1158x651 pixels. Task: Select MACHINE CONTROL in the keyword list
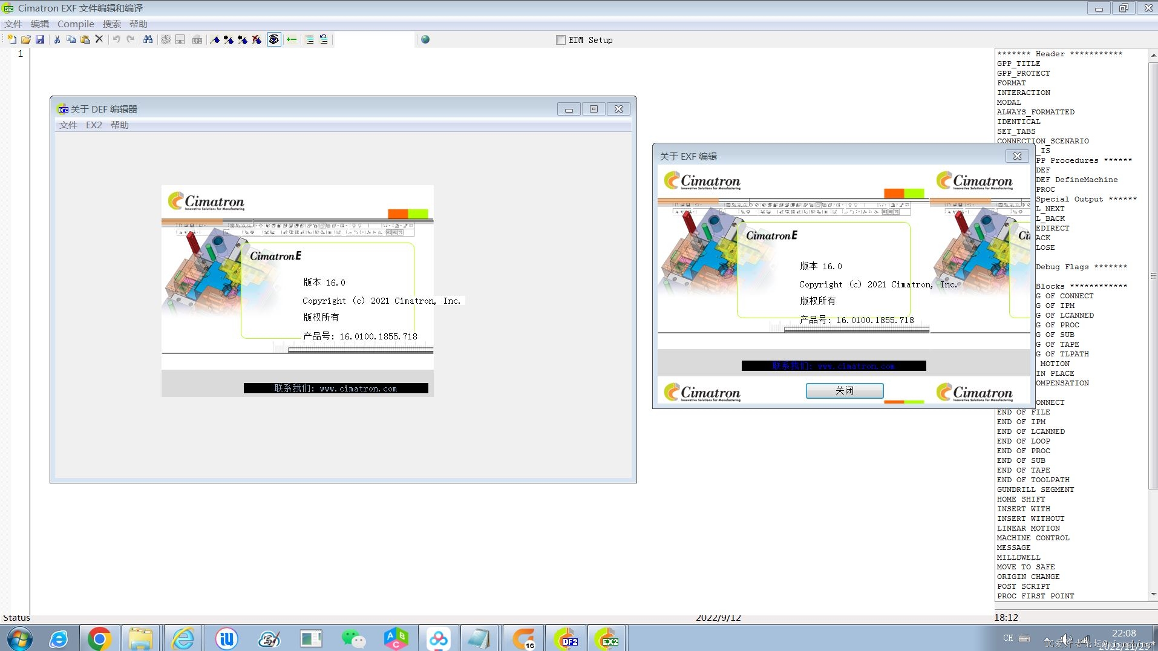click(1033, 538)
